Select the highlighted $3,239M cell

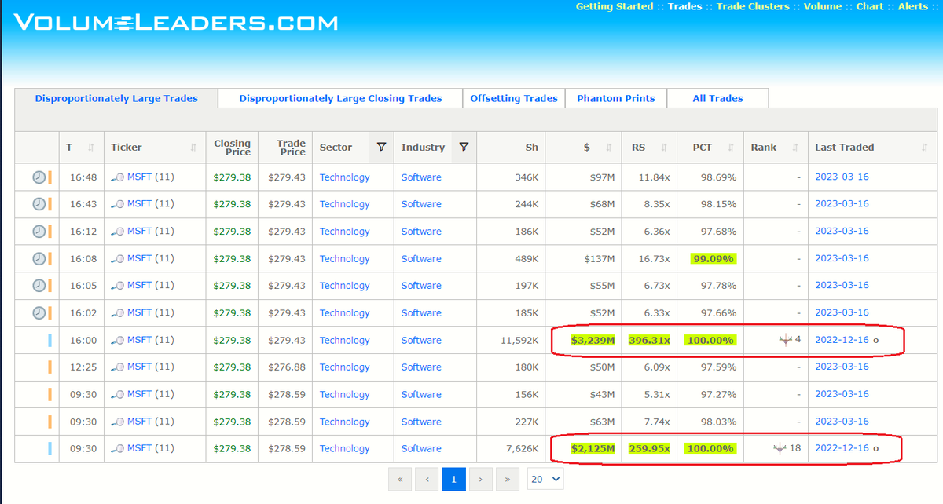click(x=593, y=340)
